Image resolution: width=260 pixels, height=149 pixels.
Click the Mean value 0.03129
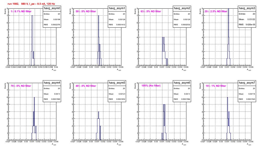(x=187, y=19)
